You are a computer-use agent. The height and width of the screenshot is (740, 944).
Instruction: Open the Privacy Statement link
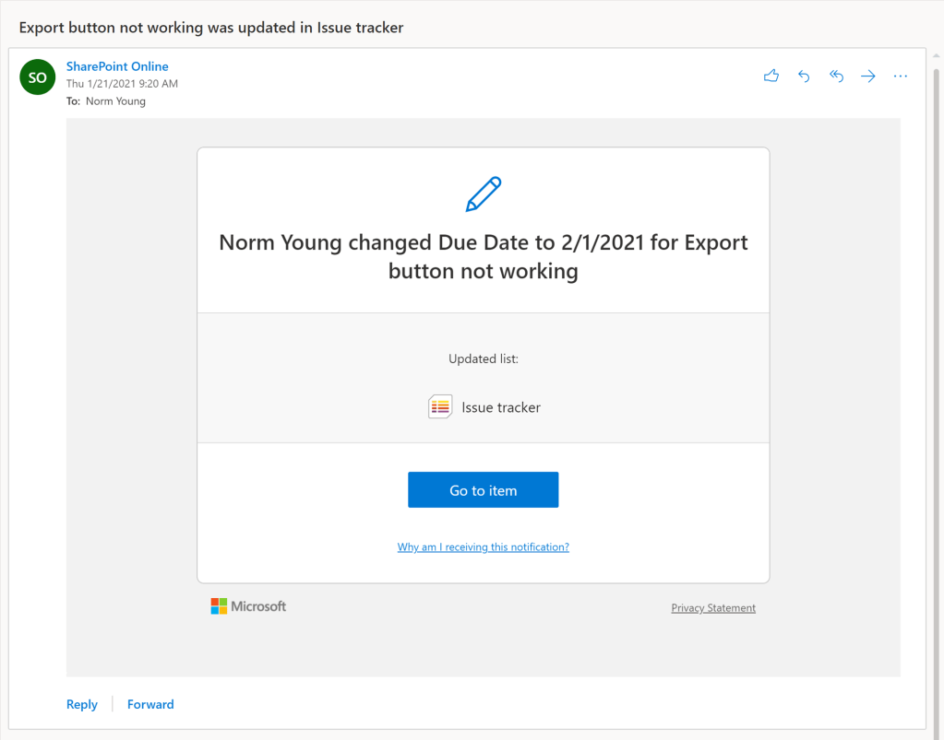[712, 607]
